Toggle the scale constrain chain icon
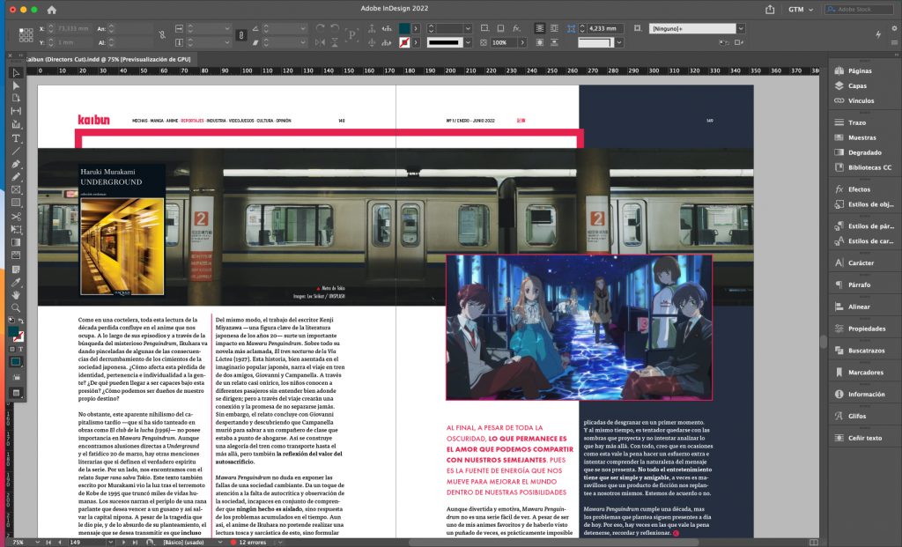Viewport: 902px width, 547px height. pos(241,35)
